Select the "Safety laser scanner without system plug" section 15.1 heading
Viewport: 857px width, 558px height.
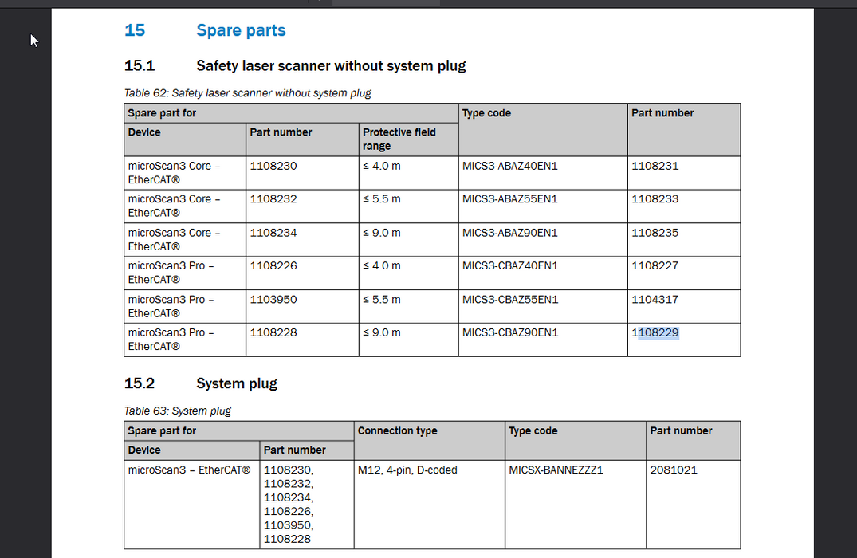point(331,65)
